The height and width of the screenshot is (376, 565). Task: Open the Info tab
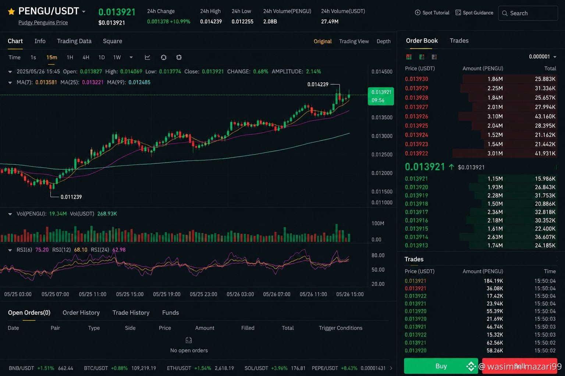pyautogui.click(x=40, y=41)
